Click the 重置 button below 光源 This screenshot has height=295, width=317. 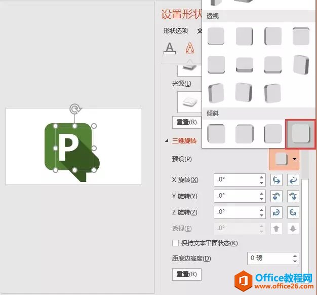point(186,122)
